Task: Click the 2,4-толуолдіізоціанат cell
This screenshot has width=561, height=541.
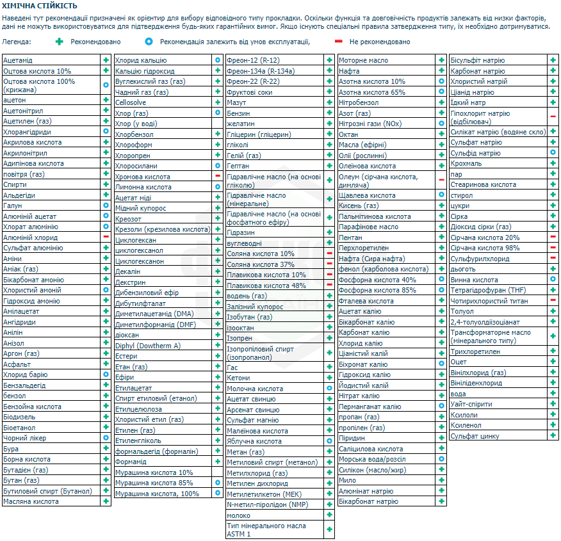Action: 498,322
